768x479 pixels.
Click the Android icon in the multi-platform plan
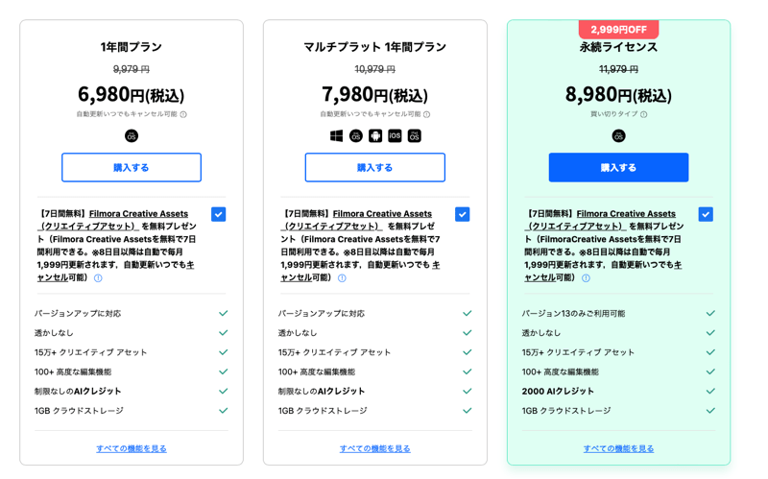coord(375,135)
